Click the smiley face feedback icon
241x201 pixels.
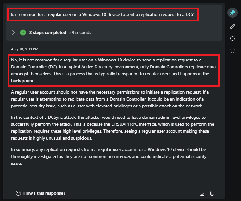(18, 193)
